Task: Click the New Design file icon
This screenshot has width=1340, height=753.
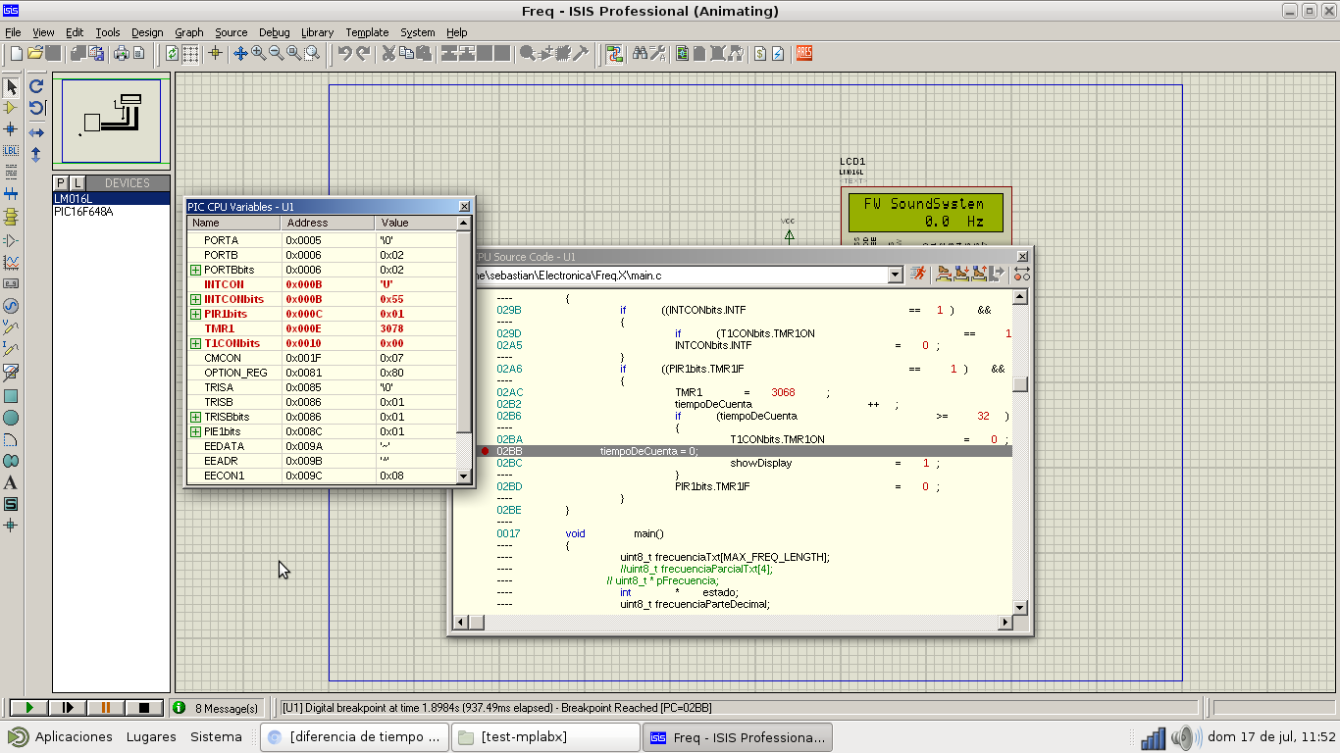Action: point(17,53)
